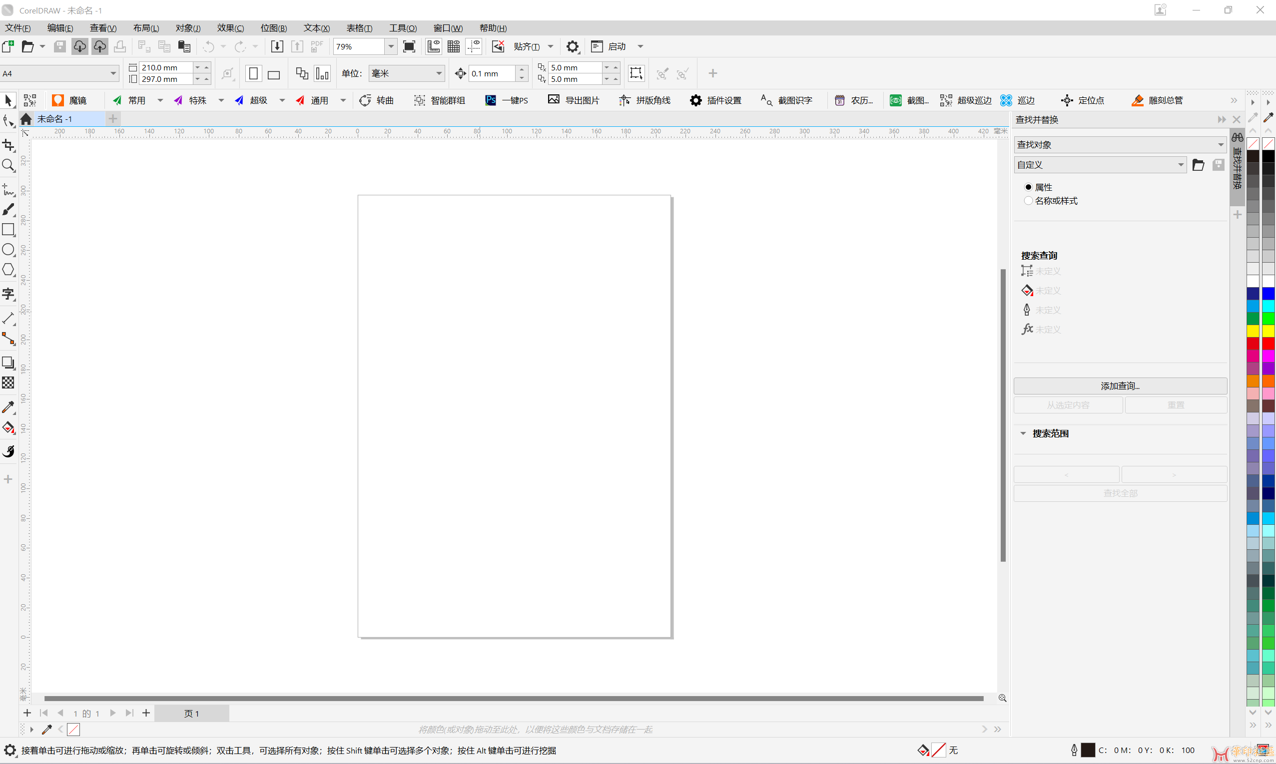The width and height of the screenshot is (1276, 764).
Task: Open the 文件 menu
Action: coord(18,28)
